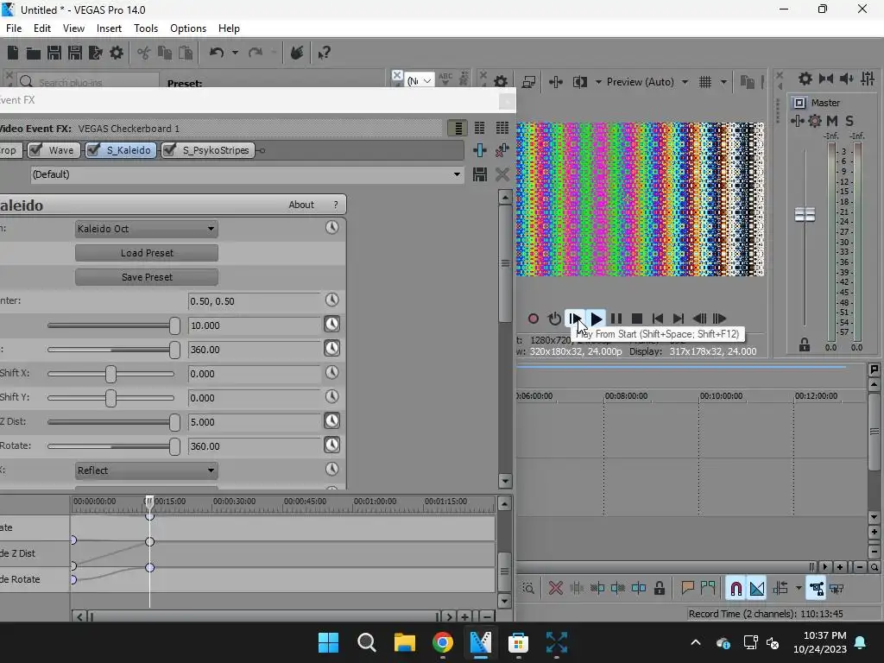The height and width of the screenshot is (663, 884).
Task: Undo the last action
Action: pyautogui.click(x=217, y=53)
